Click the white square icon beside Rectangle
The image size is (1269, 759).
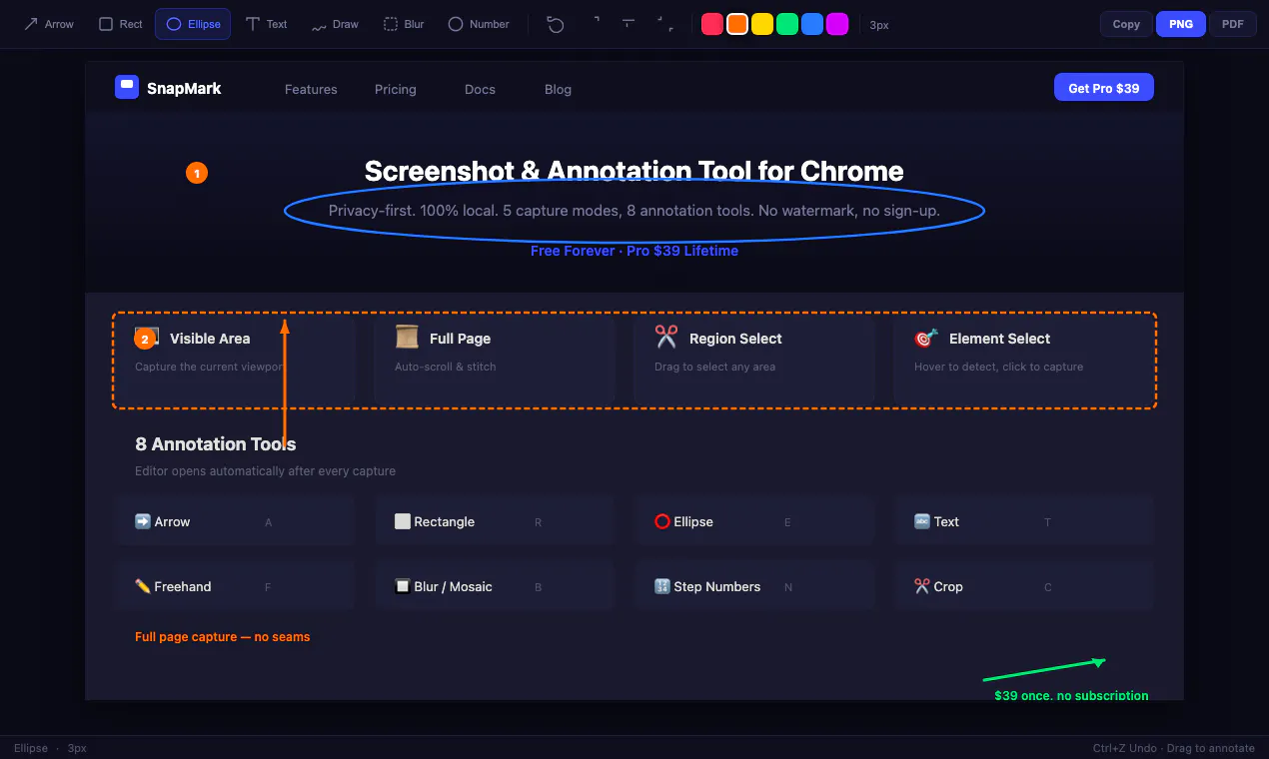pos(403,521)
